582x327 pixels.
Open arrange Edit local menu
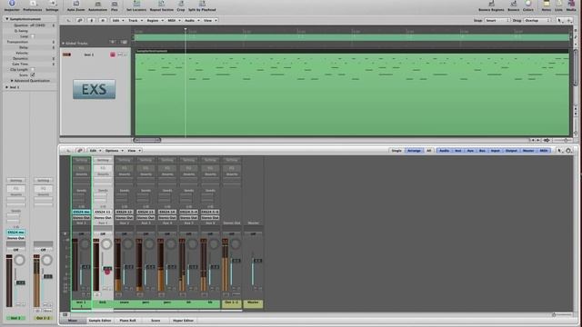[x=118, y=20]
